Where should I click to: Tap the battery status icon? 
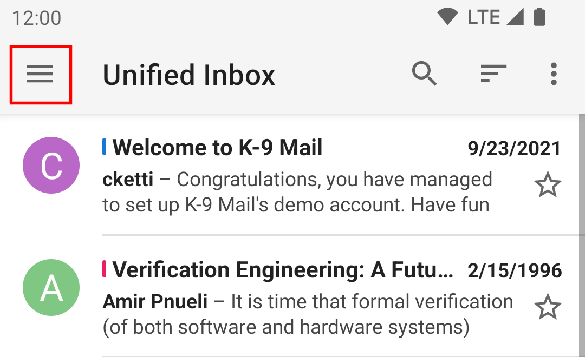tap(539, 17)
